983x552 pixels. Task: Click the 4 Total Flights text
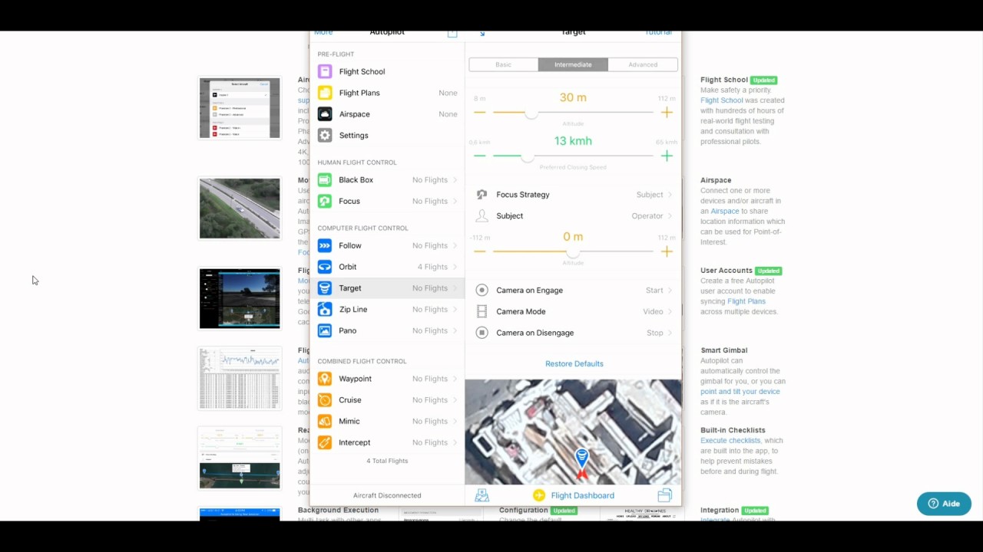tap(387, 461)
